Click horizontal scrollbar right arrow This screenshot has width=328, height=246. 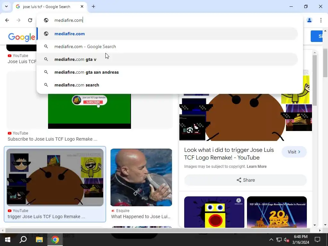(x=320, y=230)
